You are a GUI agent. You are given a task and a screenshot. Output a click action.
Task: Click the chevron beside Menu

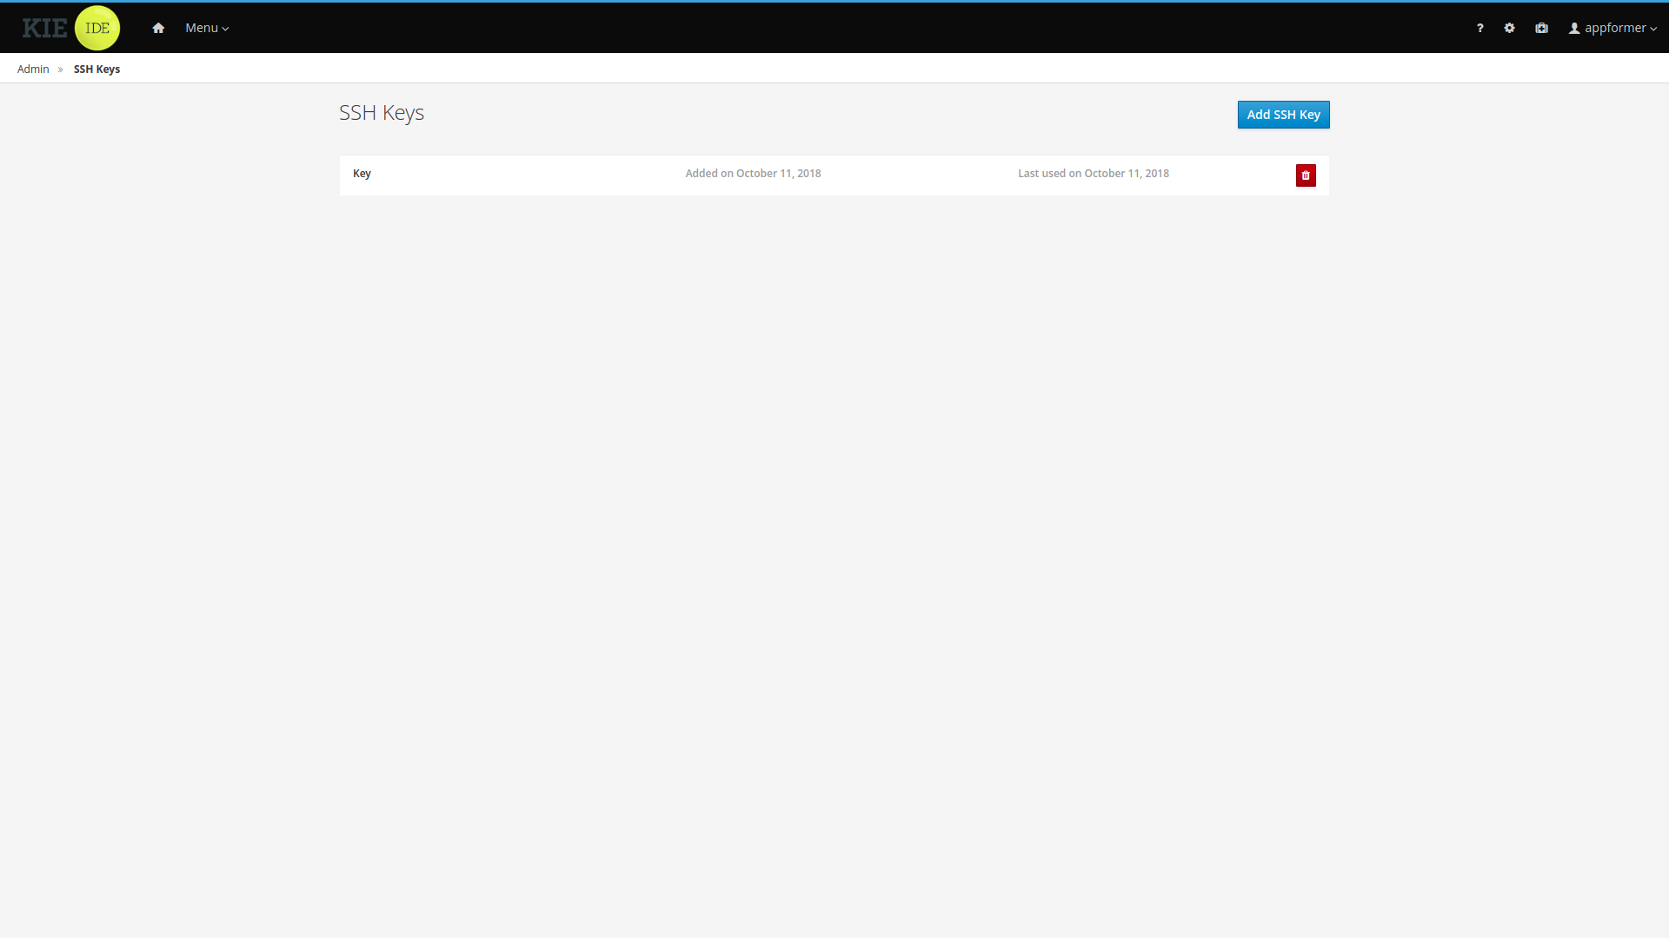pos(226,29)
